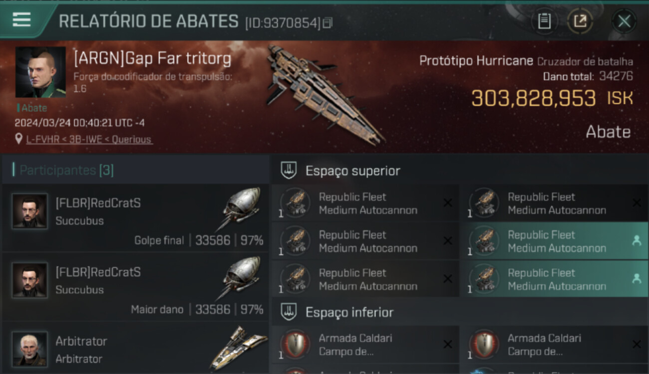View RedCratS final blow portrait
The height and width of the screenshot is (374, 649).
30,211
